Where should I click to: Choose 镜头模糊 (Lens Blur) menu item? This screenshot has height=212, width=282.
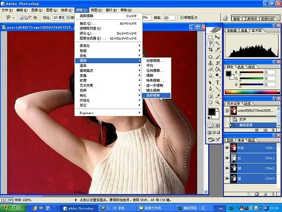point(156,90)
